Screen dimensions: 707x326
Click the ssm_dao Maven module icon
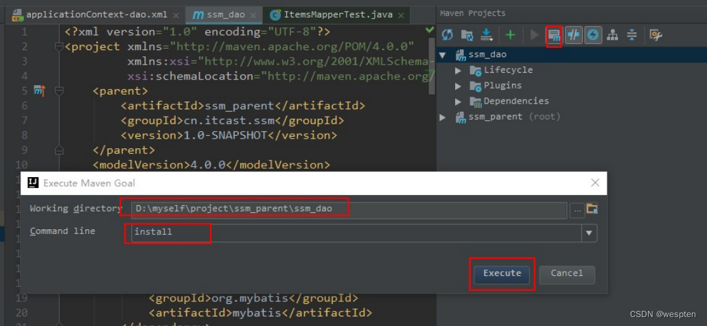point(461,56)
